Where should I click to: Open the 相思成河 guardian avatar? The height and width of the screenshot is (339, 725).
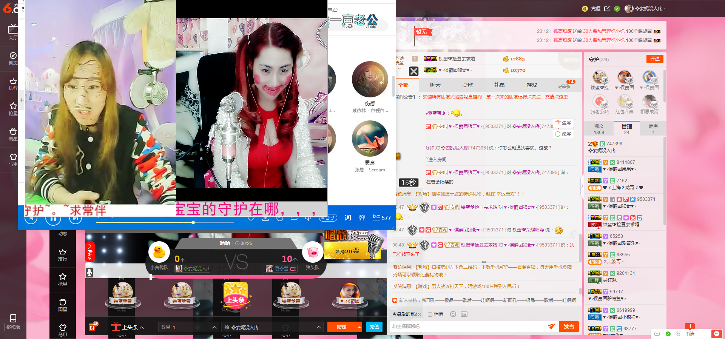point(649,102)
